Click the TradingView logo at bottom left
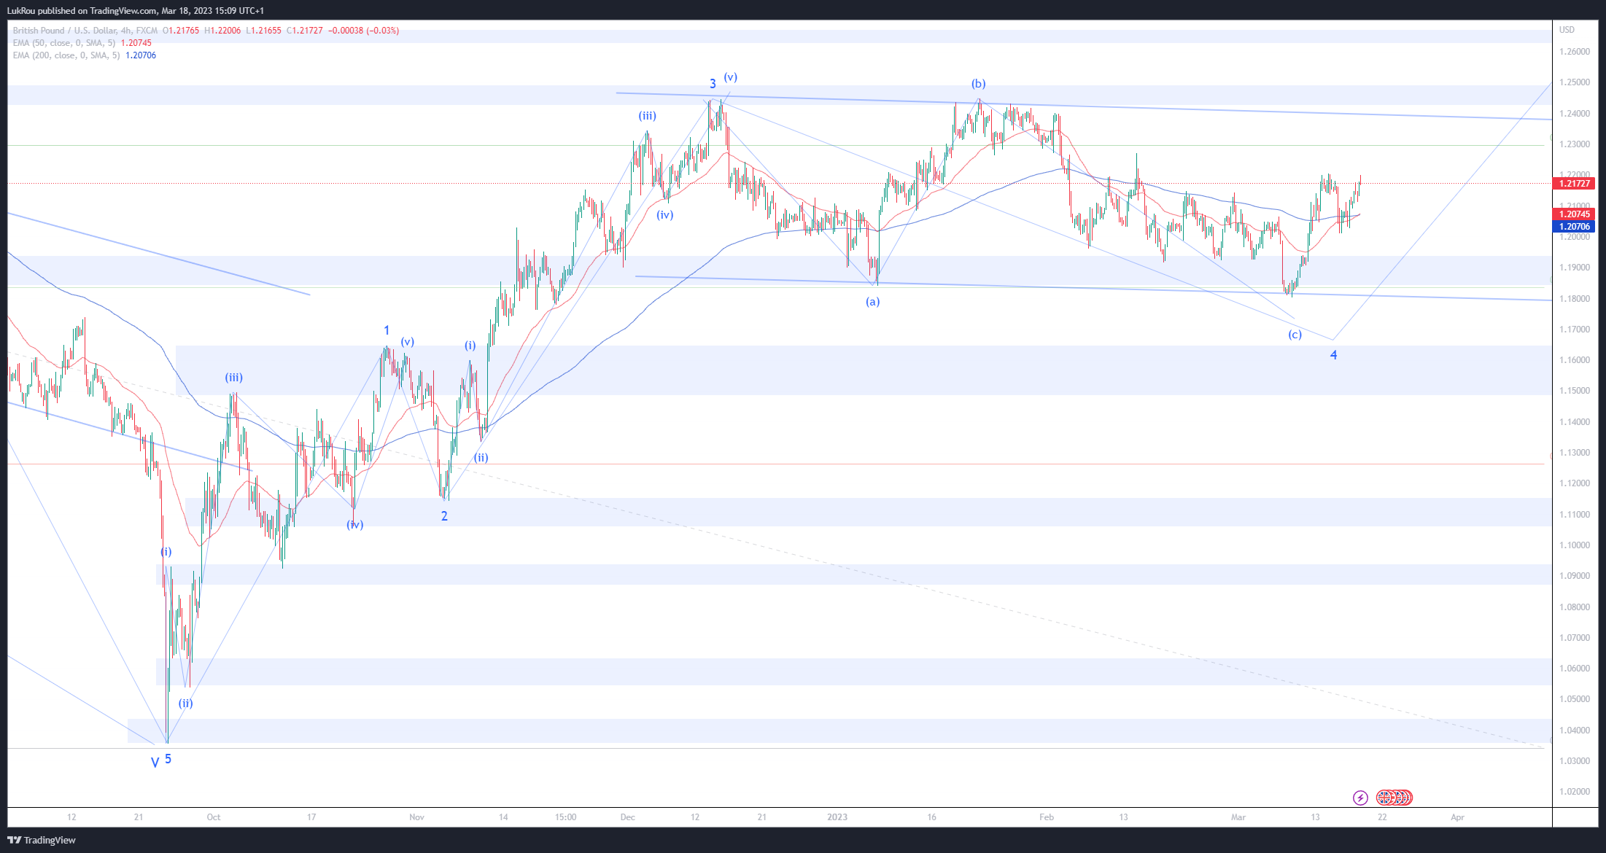 42,840
